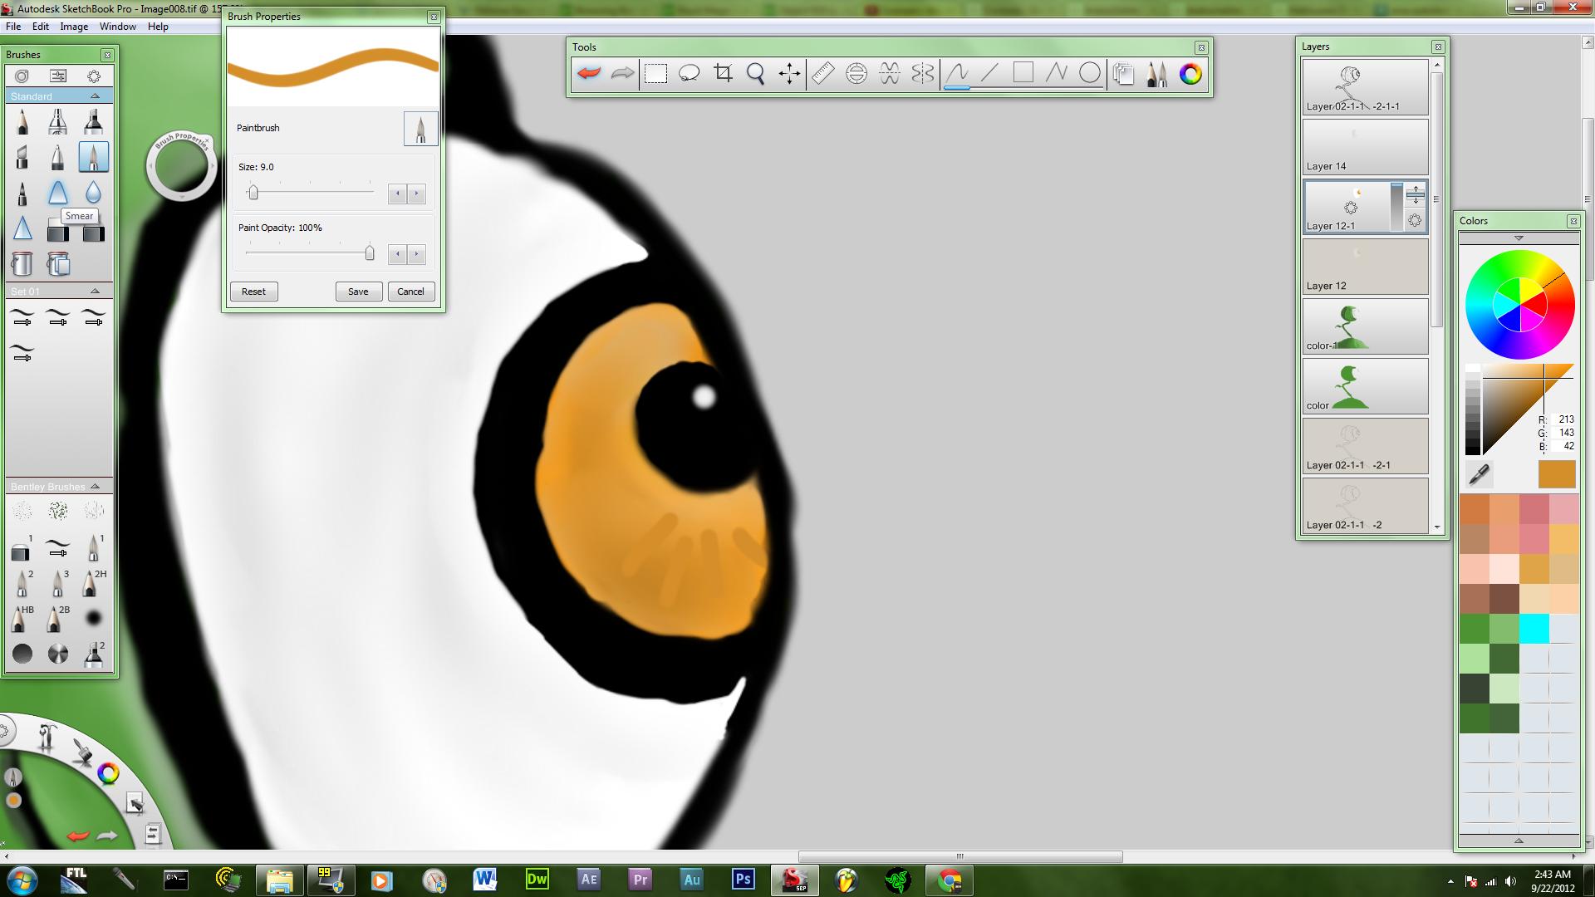Image resolution: width=1595 pixels, height=897 pixels.
Task: Increase brush Size with right stepper arrow
Action: pos(416,194)
